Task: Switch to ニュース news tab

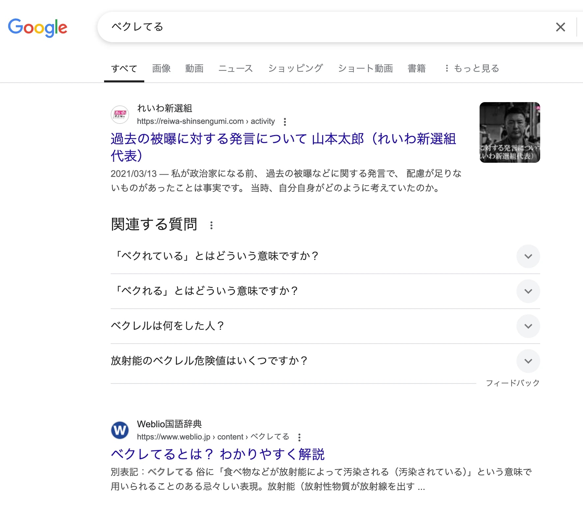Action: pos(236,69)
